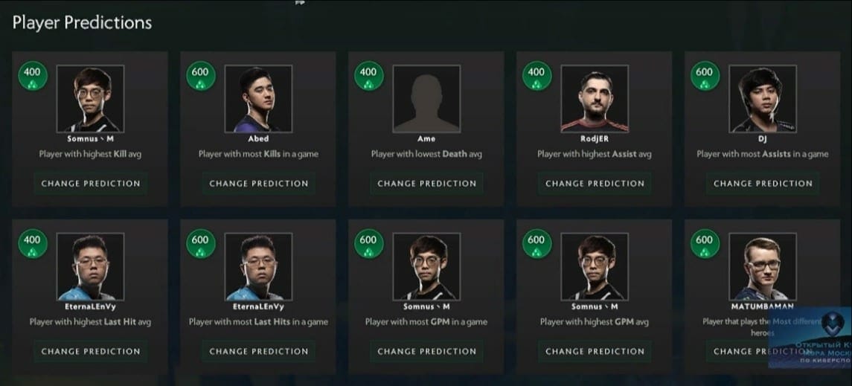Click the 400-point badge on highest Kill avg card

coord(33,75)
